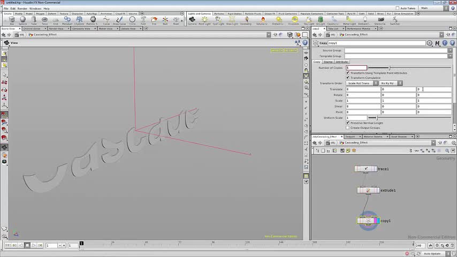Open the Take List tab
457x257 pixels.
[x=333, y=28]
